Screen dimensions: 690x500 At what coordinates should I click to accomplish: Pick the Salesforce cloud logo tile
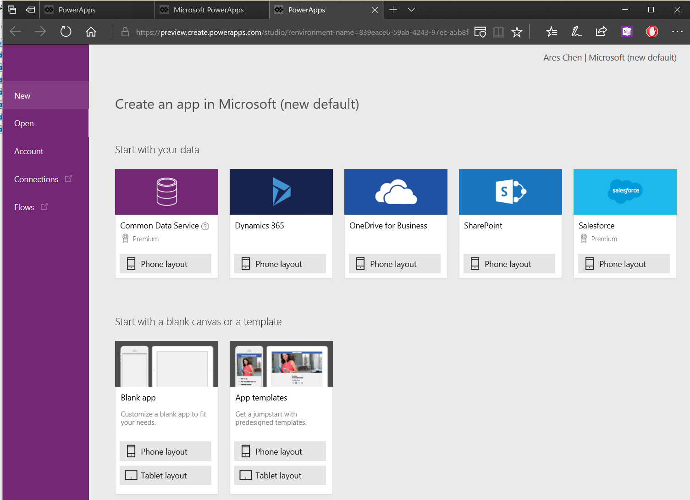point(624,191)
